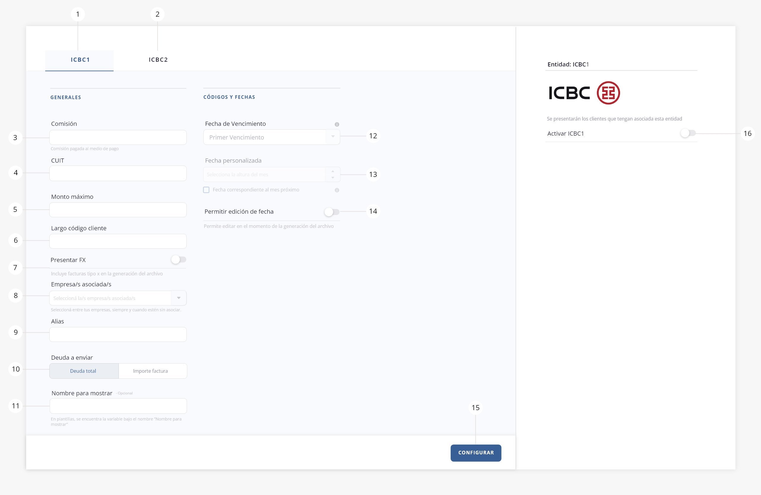Screen dimensions: 761x495
Task: Click the 'Entidad: ICBC1' title text
Action: pyautogui.click(x=568, y=64)
